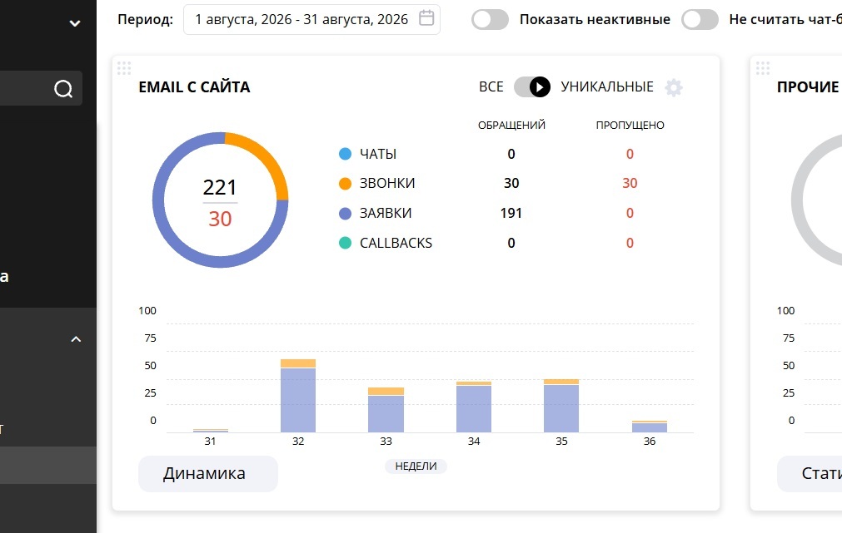
Task: Click the blue Чаты legend dot
Action: [x=346, y=154]
